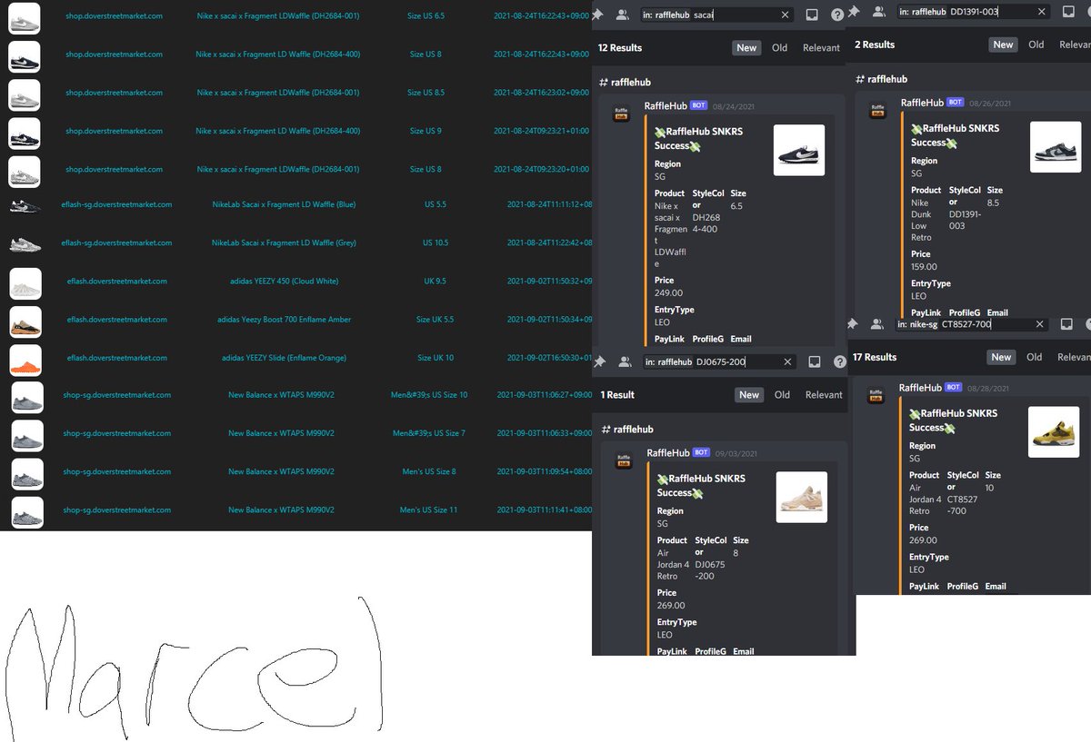
Task: Open the yellow Air Jordan 4 embed image
Action: pyautogui.click(x=1054, y=431)
